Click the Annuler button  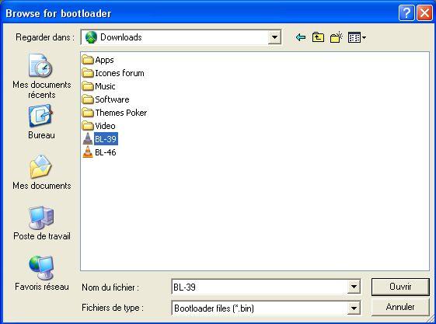pos(400,307)
